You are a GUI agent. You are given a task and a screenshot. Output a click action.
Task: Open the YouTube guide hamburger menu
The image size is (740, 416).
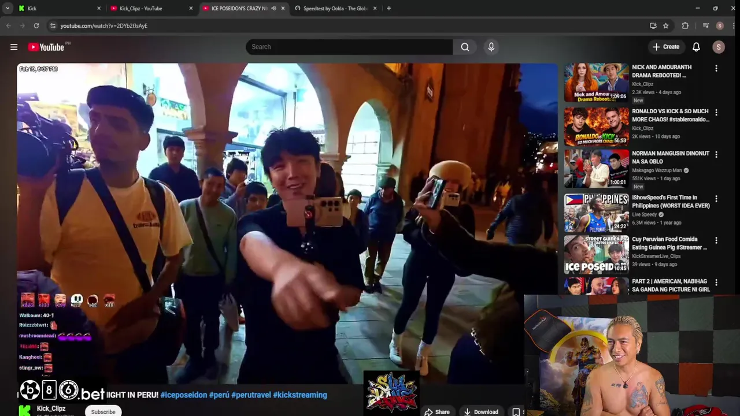(x=14, y=47)
